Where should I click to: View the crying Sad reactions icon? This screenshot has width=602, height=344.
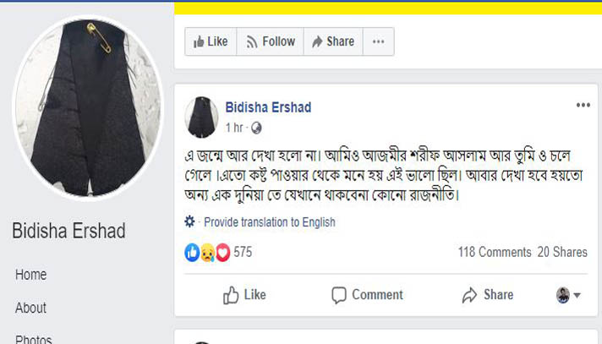tap(207, 253)
